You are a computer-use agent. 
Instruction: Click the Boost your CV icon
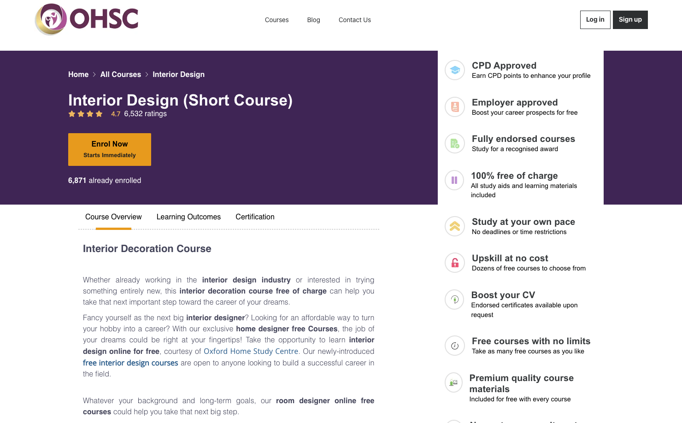[x=454, y=300]
